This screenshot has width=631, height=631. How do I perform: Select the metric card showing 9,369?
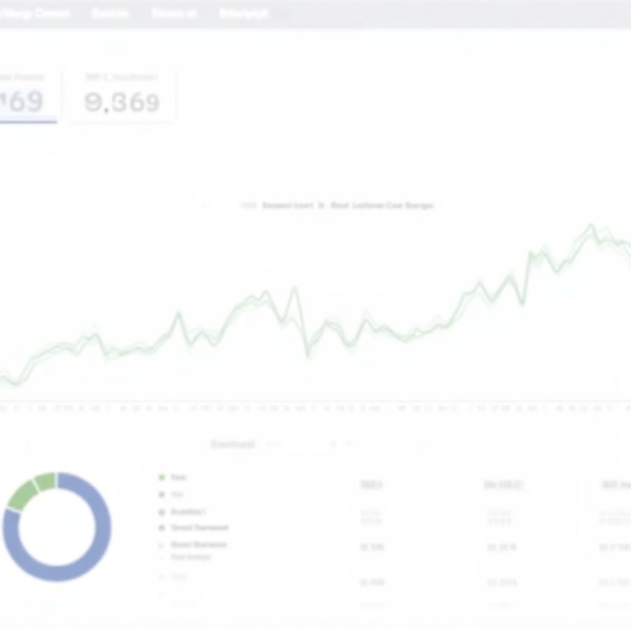click(x=122, y=96)
